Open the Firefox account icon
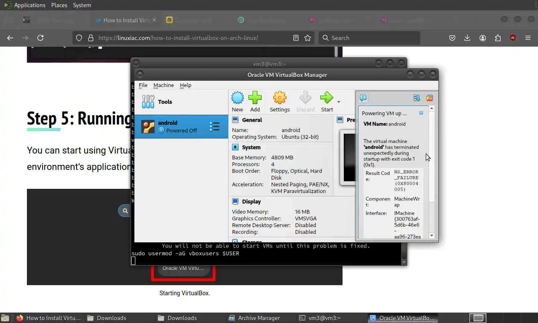The height and width of the screenshot is (323, 538). pos(483,38)
